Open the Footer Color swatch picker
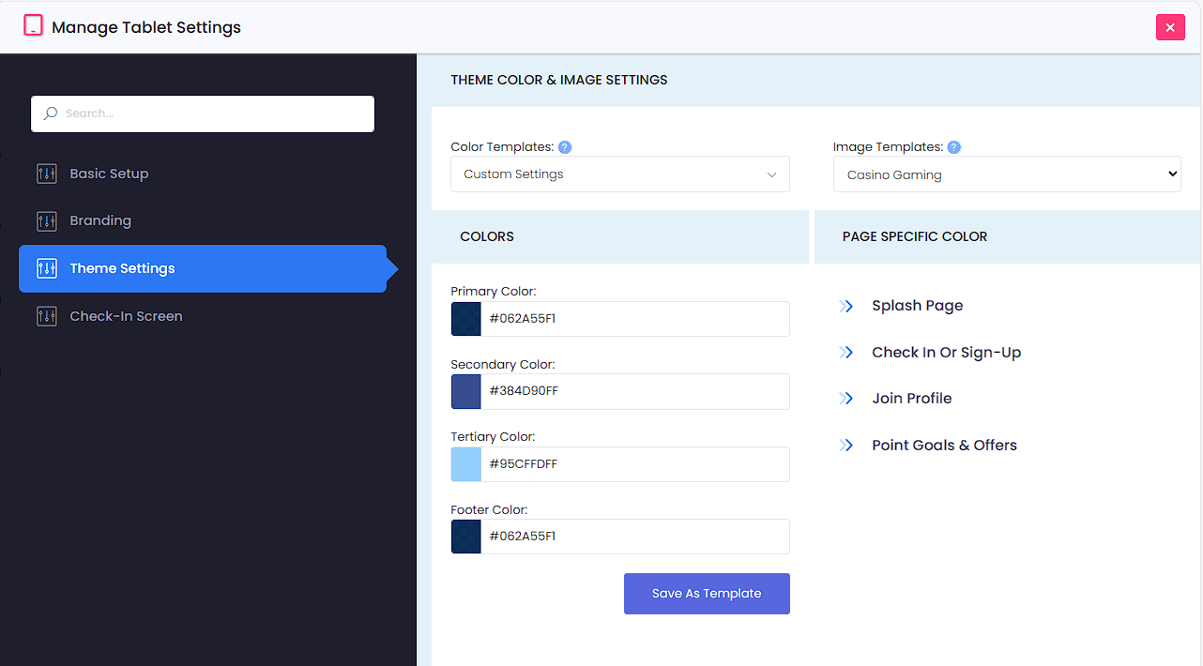The image size is (1203, 666). pos(466,537)
